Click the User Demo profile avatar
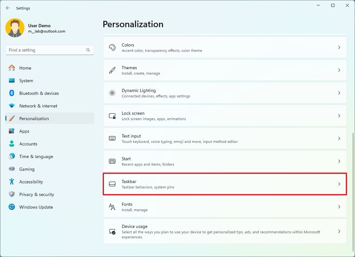This screenshot has width=355, height=257. click(x=15, y=28)
